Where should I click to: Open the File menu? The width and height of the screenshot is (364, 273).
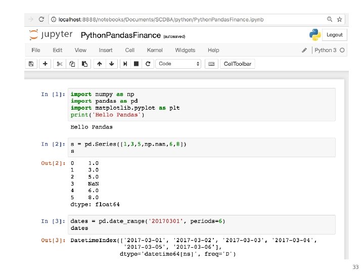(36, 50)
